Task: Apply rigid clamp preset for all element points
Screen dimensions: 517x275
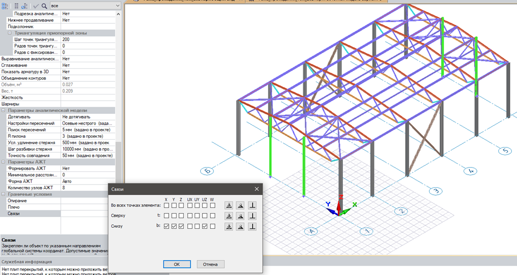Action: 252,205
